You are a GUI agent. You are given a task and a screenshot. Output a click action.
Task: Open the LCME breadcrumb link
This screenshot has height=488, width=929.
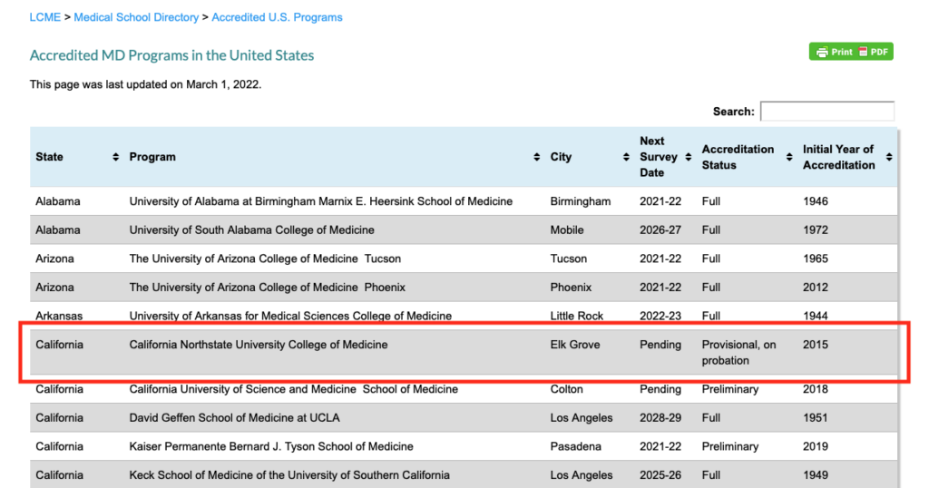(x=45, y=17)
